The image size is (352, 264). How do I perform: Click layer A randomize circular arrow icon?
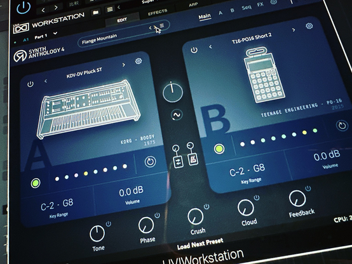(150, 161)
